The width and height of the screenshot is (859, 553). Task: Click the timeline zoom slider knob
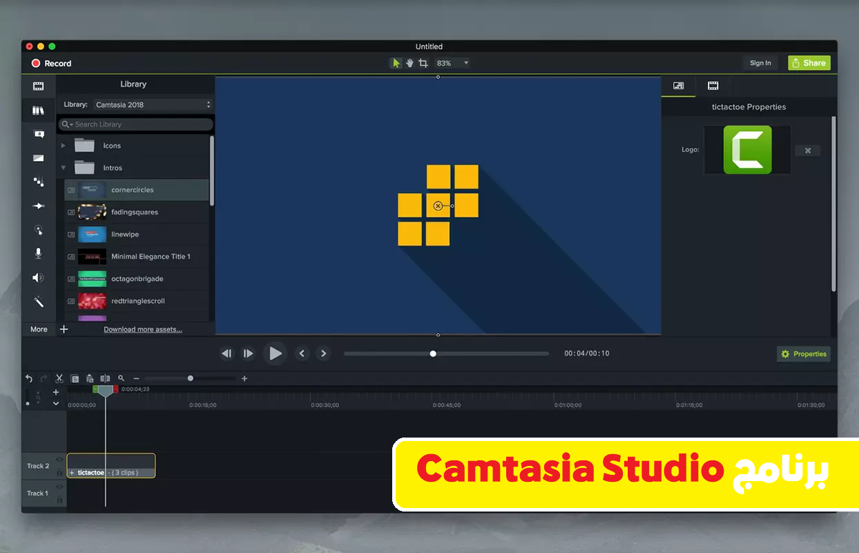pos(191,378)
